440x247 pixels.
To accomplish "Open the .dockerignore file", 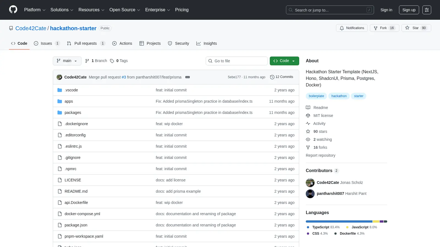I will tap(76, 124).
